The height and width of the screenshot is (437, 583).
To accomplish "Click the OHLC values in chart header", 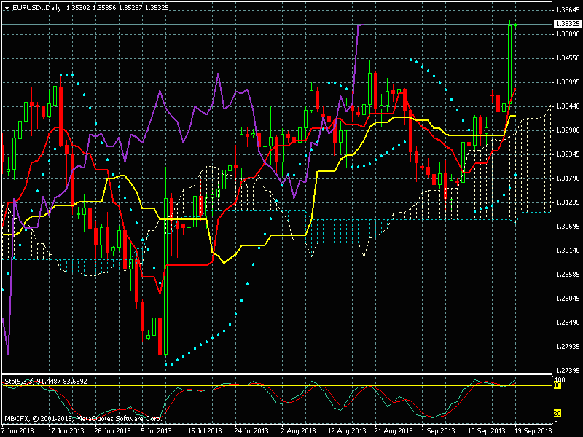I will pos(106,6).
